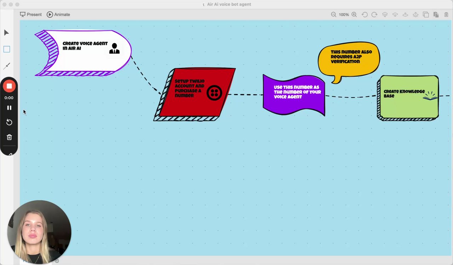Add a new page with plus icon

tap(57, 261)
